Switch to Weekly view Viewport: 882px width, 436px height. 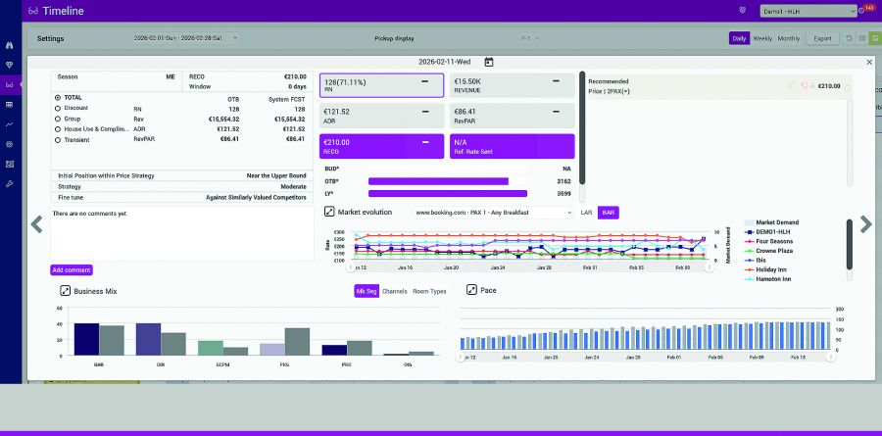[762, 38]
